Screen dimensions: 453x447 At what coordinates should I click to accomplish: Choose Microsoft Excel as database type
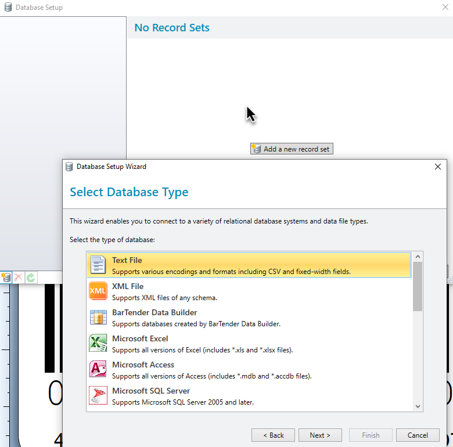click(x=249, y=343)
